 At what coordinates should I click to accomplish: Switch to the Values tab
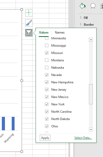[44, 33]
